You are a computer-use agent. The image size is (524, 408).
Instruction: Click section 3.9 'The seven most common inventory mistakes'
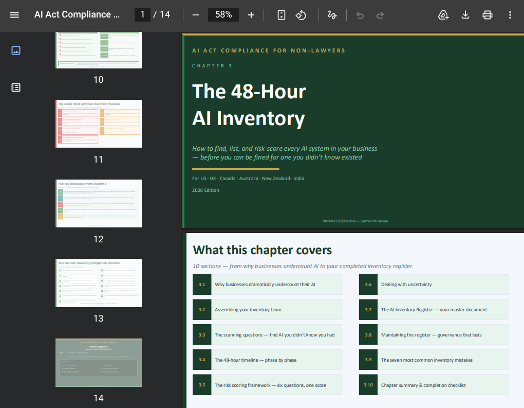pos(434,360)
